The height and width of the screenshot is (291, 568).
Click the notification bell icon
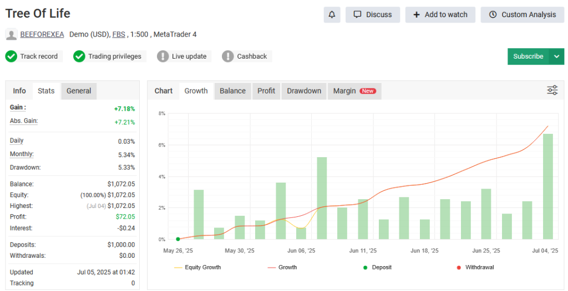click(332, 15)
